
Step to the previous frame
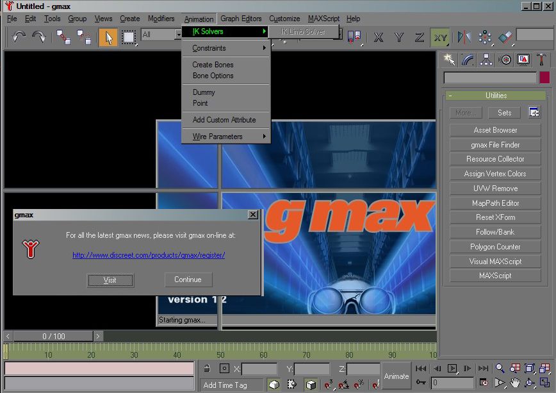(x=437, y=368)
